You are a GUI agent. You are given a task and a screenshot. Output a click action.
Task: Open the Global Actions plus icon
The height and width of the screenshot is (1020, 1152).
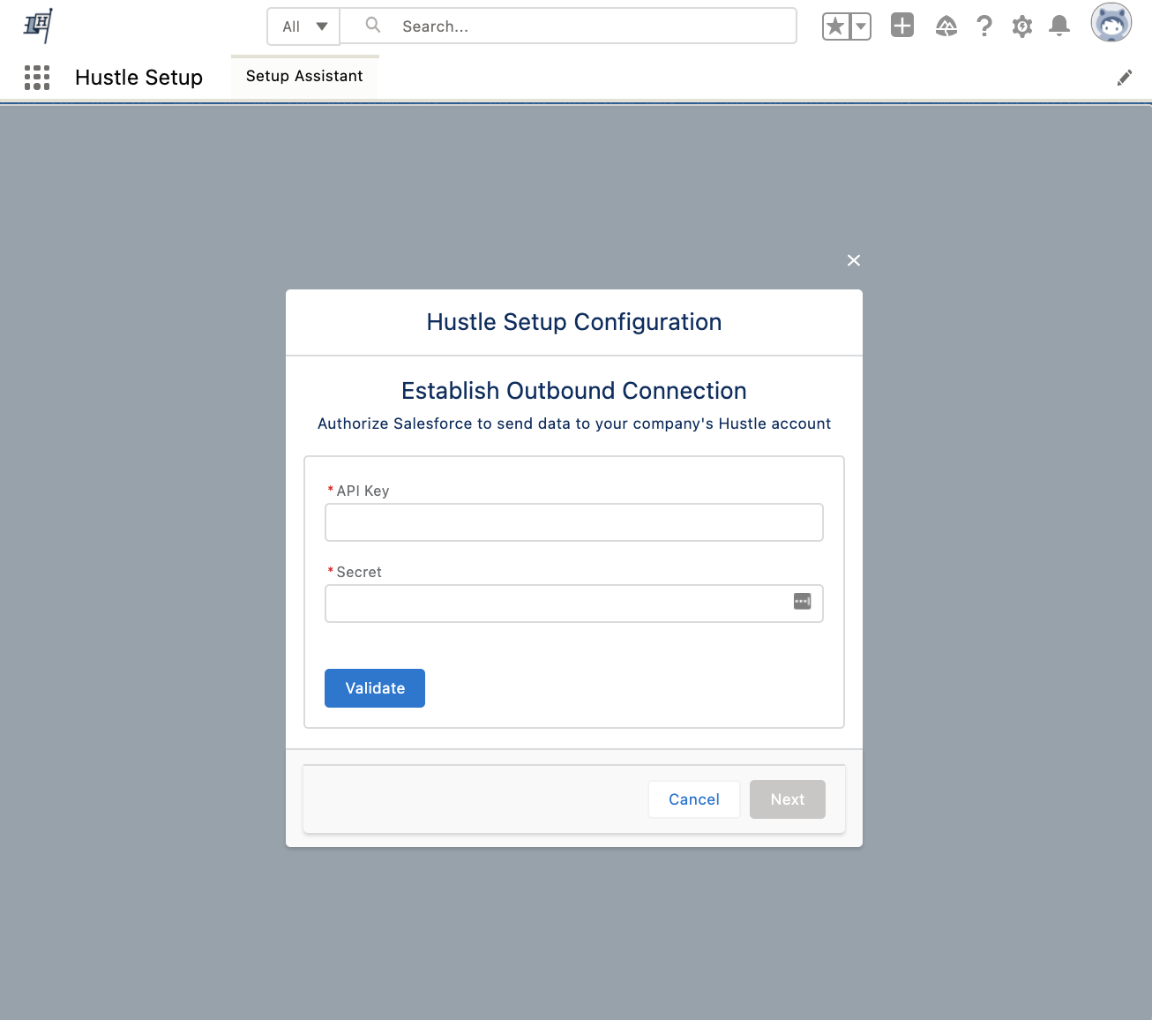tap(902, 25)
